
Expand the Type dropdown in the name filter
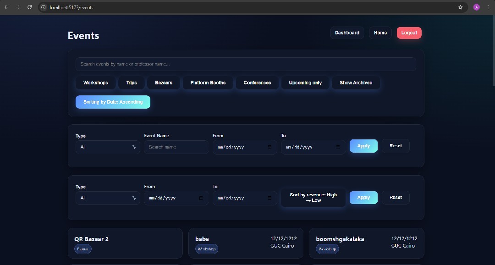pyautogui.click(x=108, y=147)
